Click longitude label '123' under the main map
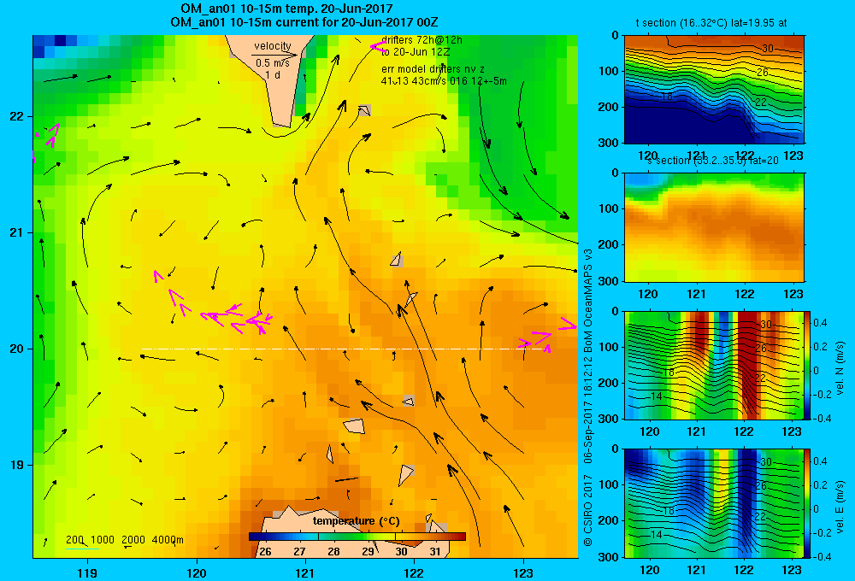855x581 pixels. click(523, 573)
